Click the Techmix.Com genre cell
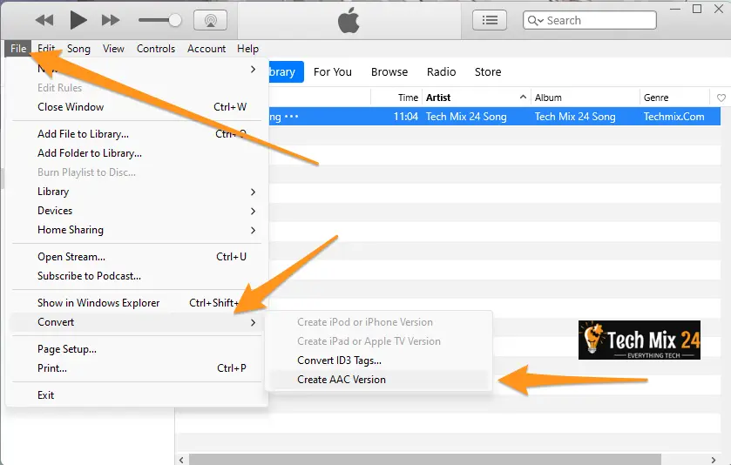The width and height of the screenshot is (731, 465). coord(673,117)
